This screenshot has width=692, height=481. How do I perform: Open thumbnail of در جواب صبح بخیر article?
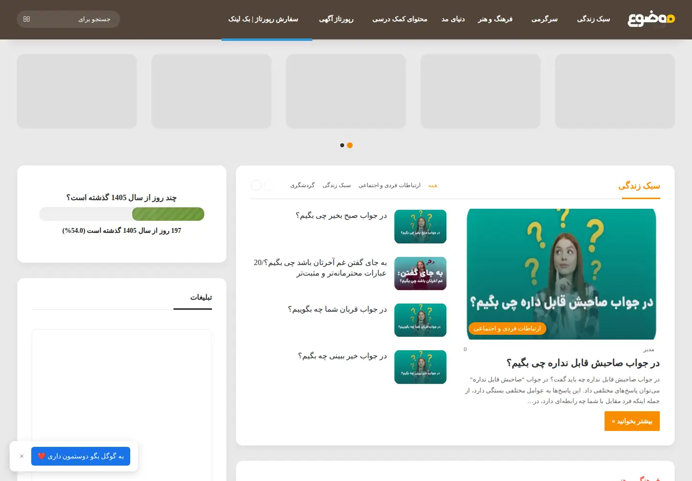pyautogui.click(x=420, y=227)
